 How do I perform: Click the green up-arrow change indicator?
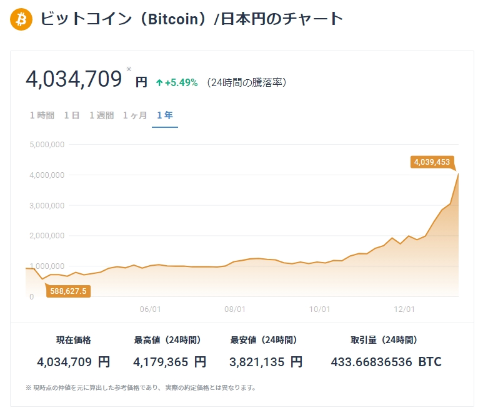159,82
